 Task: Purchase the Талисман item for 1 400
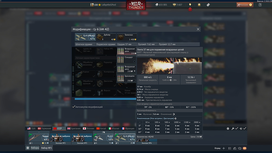(x=127, y=37)
